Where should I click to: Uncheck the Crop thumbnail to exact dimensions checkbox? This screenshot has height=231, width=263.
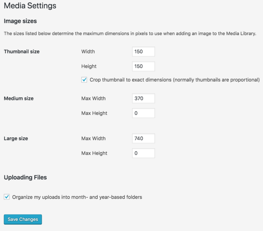(84, 80)
